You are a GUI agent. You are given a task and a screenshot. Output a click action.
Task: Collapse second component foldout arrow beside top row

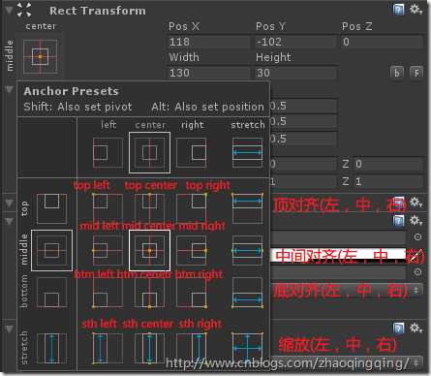[x=9, y=204]
